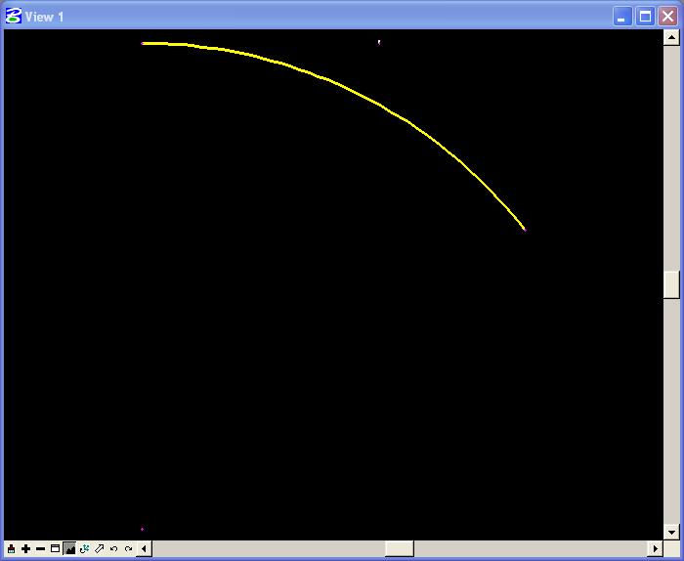The width and height of the screenshot is (684, 561).
Task: Activate the Window Area view tool
Action: pyautogui.click(x=55, y=549)
